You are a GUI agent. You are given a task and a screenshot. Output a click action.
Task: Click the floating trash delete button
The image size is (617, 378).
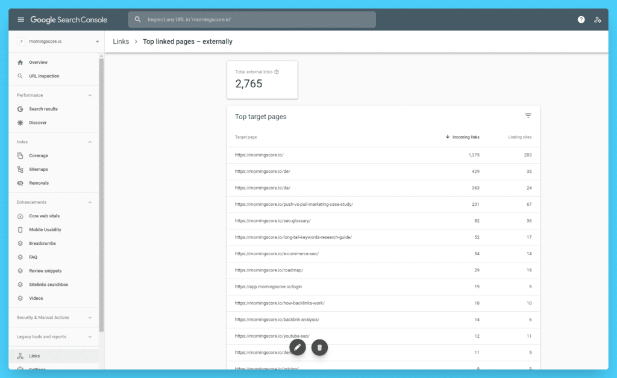319,347
